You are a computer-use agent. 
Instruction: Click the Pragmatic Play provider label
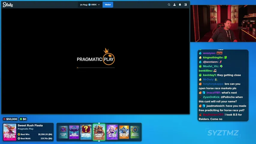tap(26, 129)
